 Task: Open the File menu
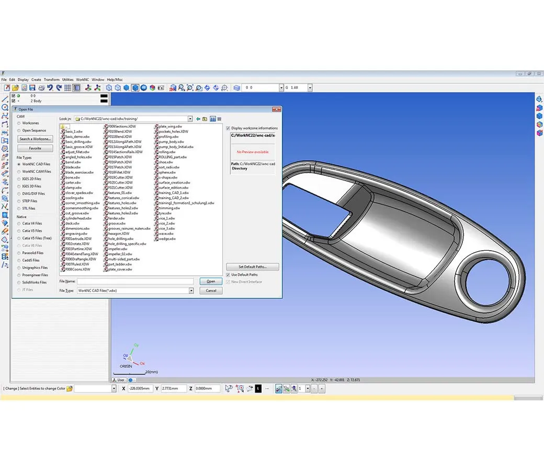point(4,80)
